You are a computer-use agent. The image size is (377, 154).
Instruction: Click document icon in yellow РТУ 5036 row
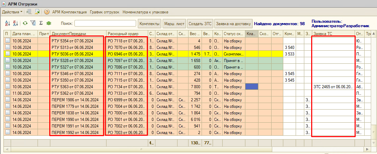[8, 54]
